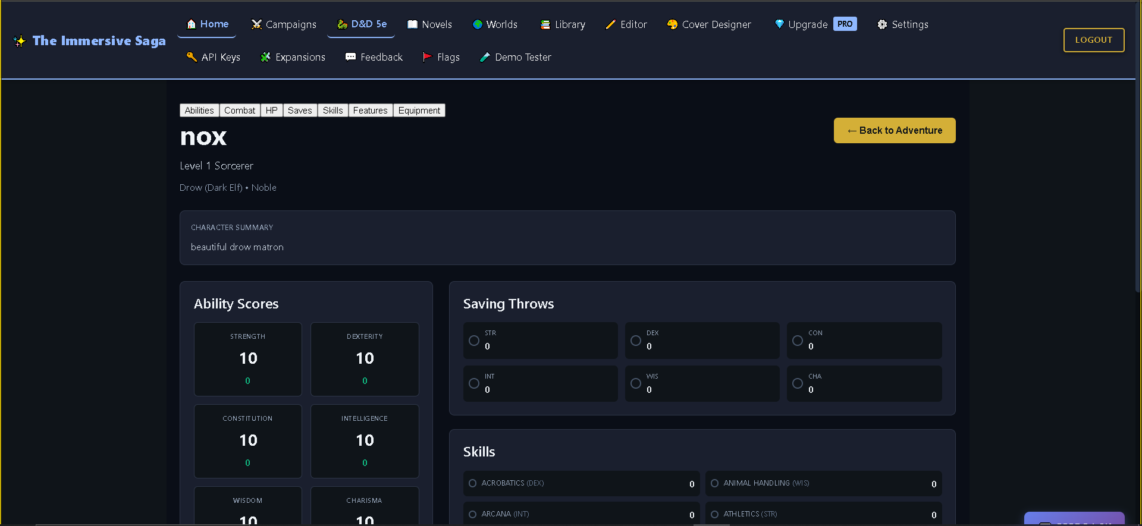Click the API Keys key icon
This screenshot has height=526, width=1142.
pos(192,57)
